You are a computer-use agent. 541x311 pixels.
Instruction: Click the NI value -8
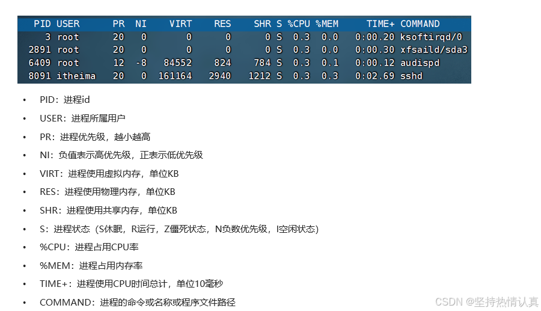[x=141, y=63]
